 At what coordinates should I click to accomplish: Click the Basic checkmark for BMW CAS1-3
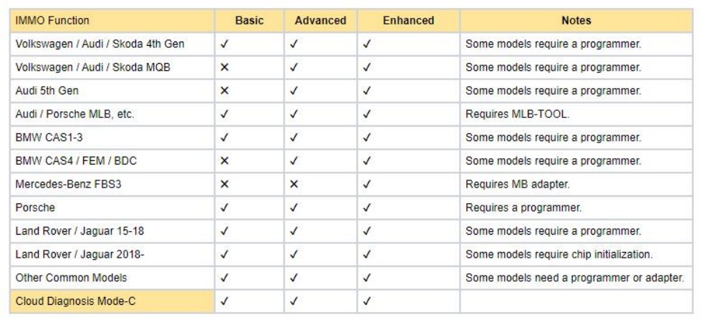(x=224, y=137)
